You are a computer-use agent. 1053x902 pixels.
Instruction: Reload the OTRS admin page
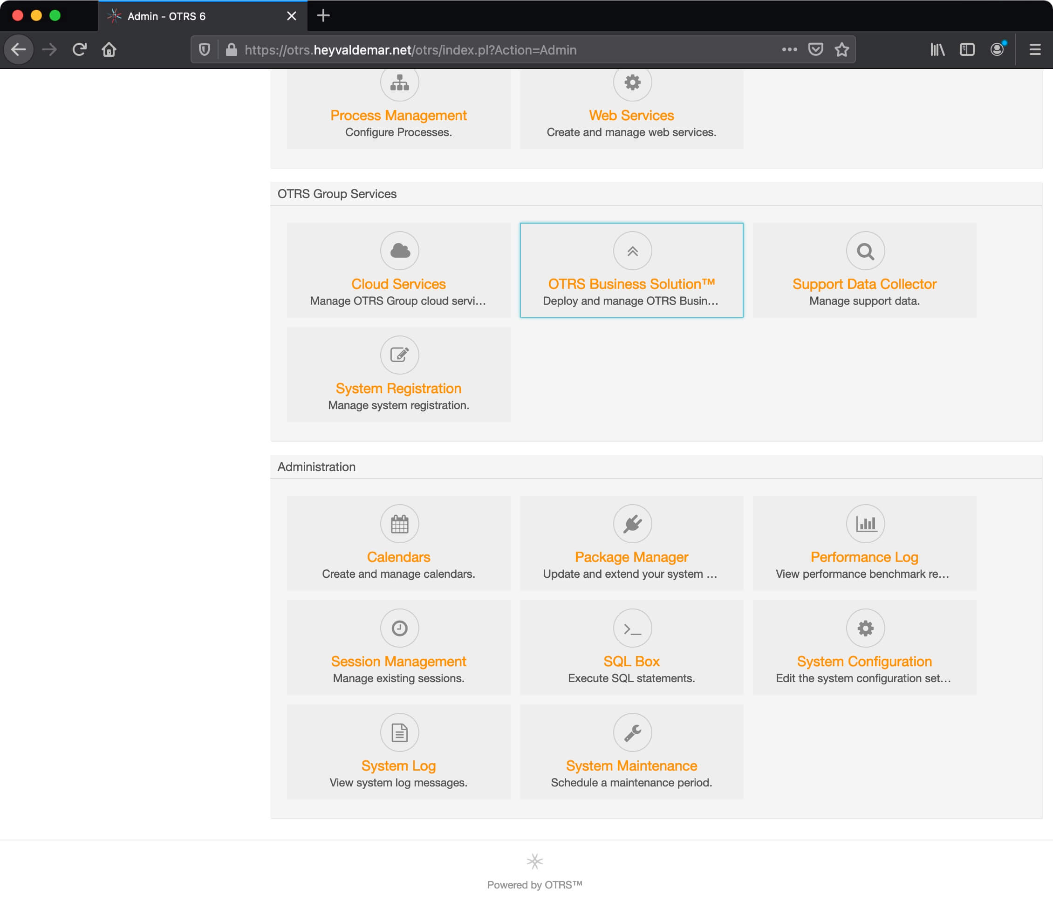tap(81, 50)
